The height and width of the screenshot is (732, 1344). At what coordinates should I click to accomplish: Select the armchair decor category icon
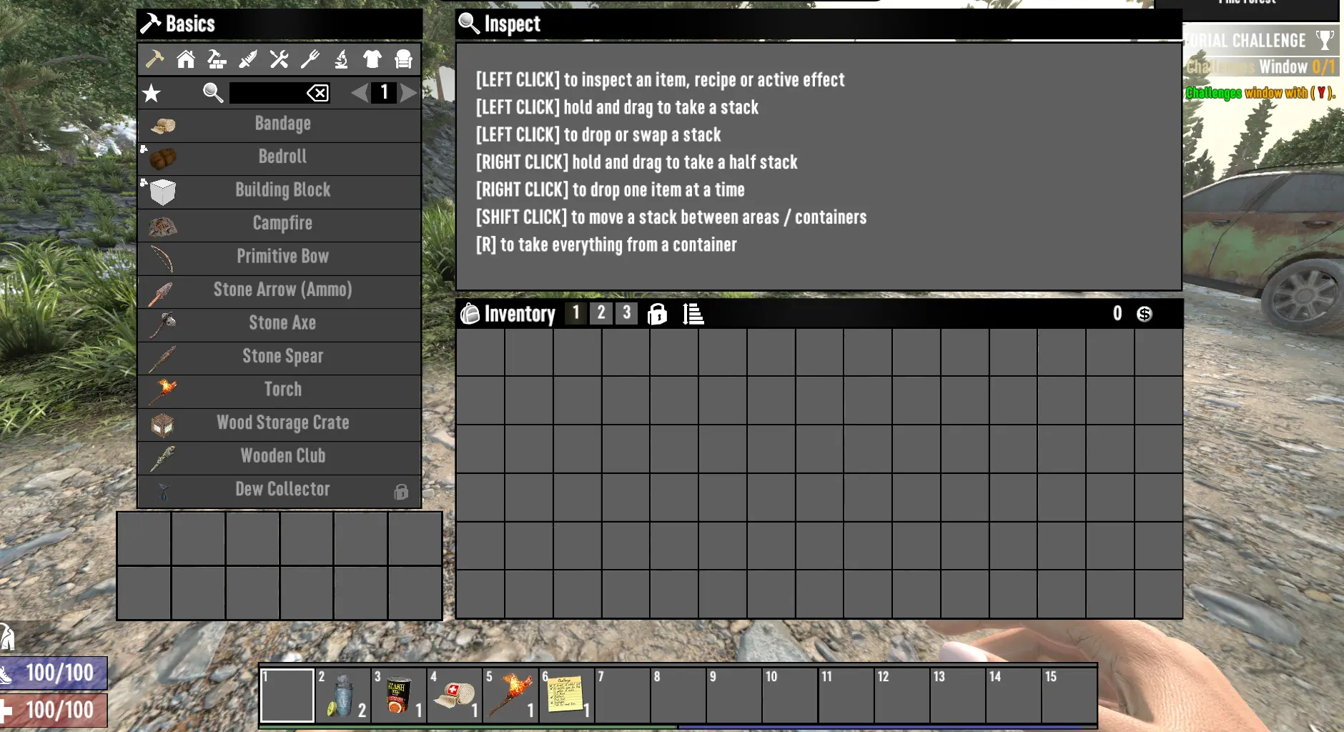(x=404, y=59)
